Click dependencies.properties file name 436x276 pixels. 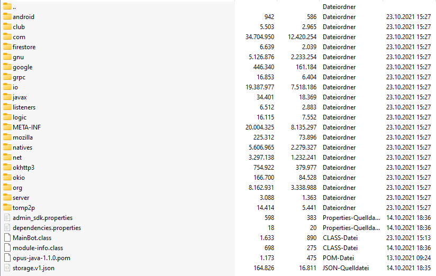(47, 228)
